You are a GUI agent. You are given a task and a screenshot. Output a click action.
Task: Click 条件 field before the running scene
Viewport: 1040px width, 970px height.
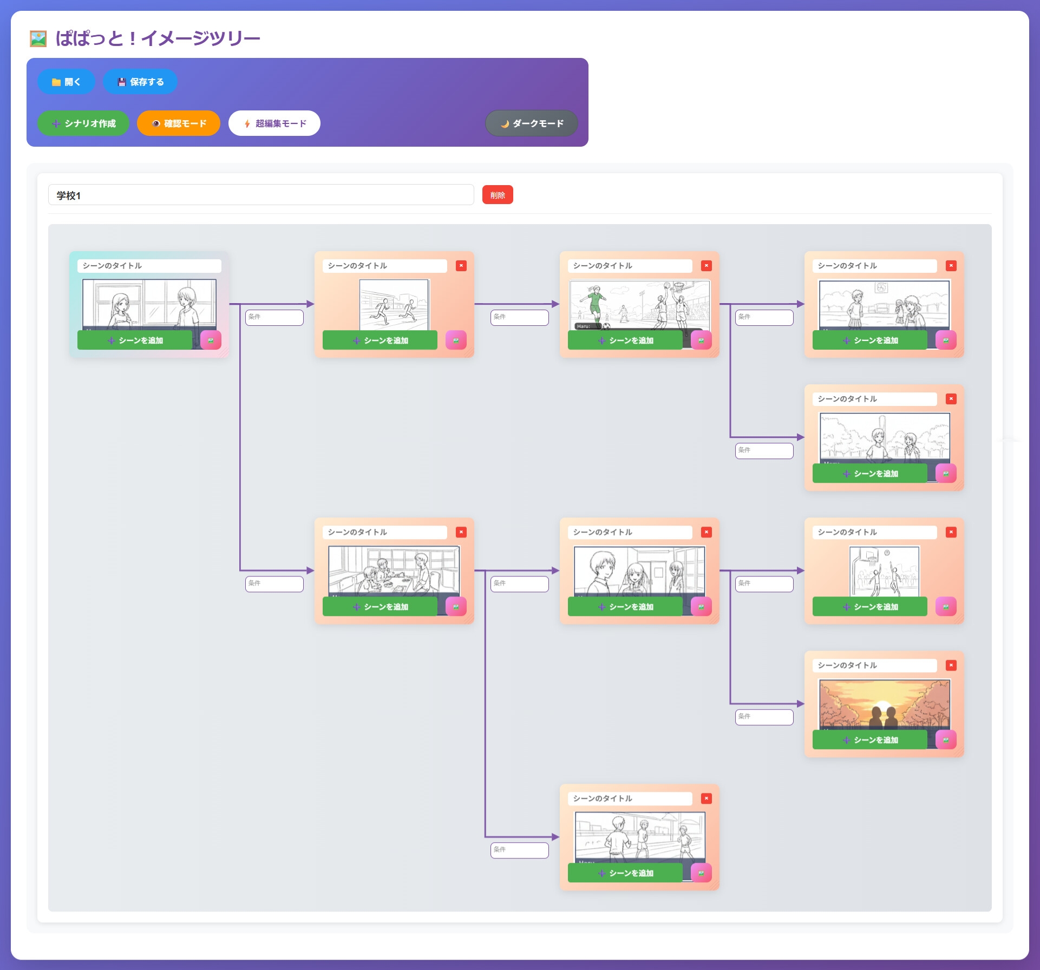coord(274,317)
